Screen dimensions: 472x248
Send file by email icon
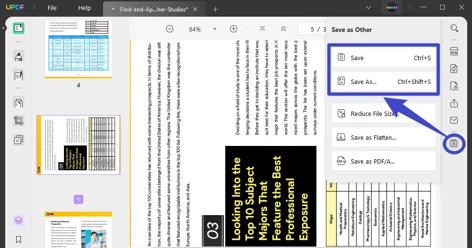(454, 120)
